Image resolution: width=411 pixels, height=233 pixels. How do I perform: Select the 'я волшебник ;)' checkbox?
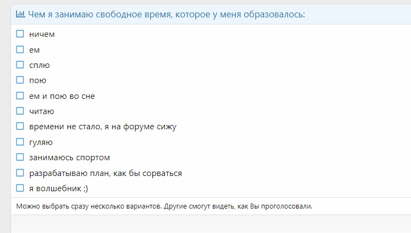(20, 188)
